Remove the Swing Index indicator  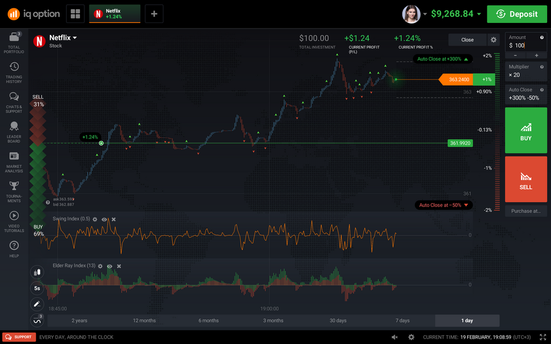tap(113, 220)
